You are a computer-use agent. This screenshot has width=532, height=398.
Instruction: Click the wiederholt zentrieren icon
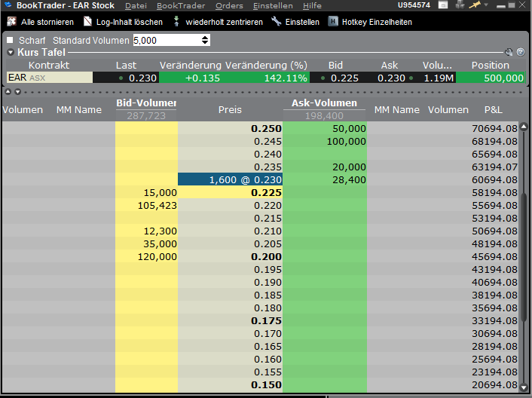coord(176,22)
